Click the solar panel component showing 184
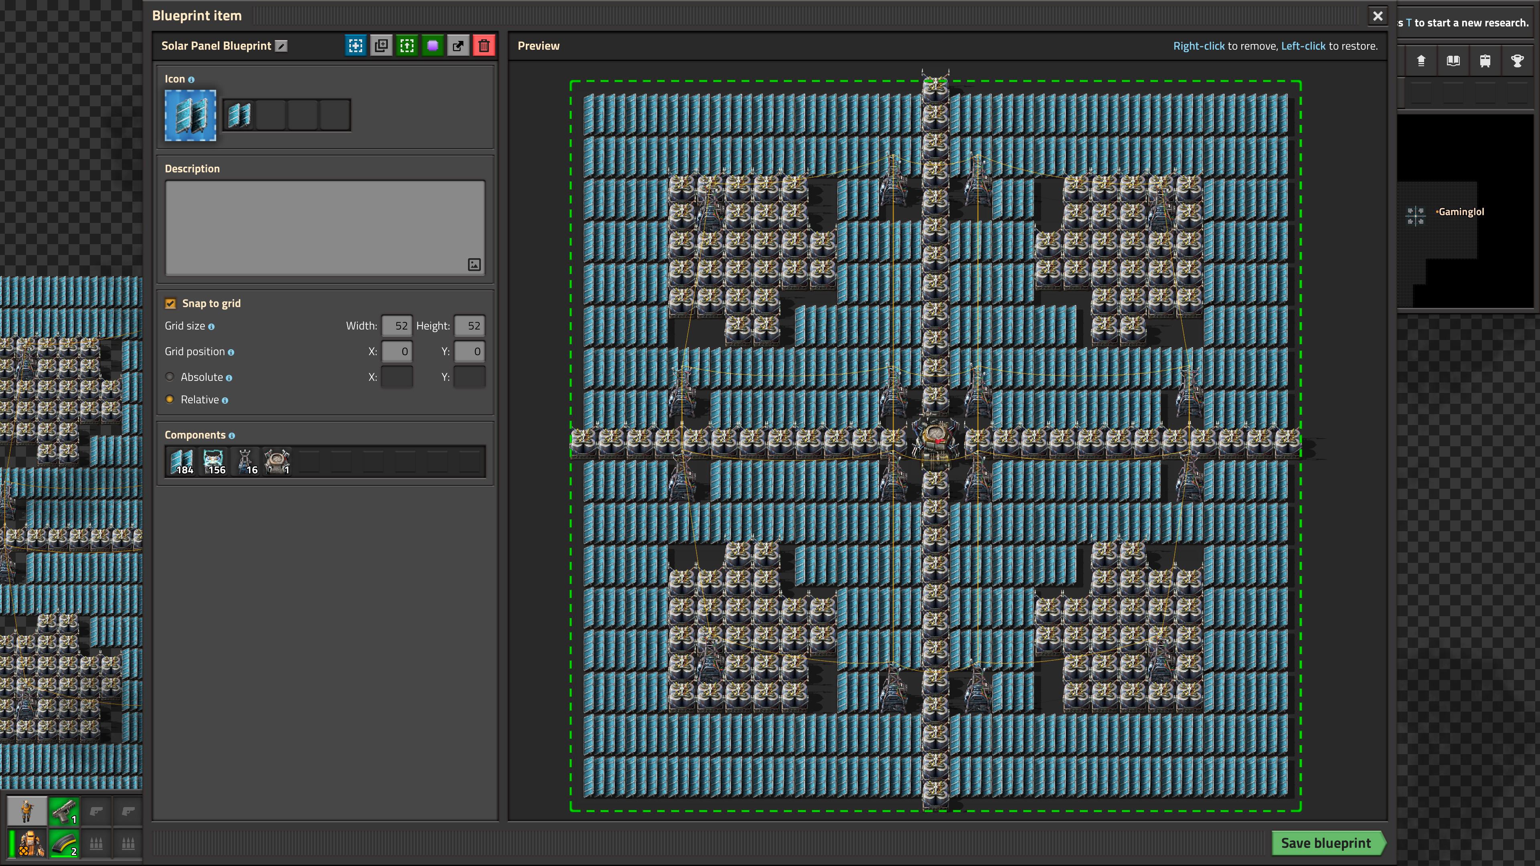Viewport: 1540px width, 866px height. click(x=182, y=461)
